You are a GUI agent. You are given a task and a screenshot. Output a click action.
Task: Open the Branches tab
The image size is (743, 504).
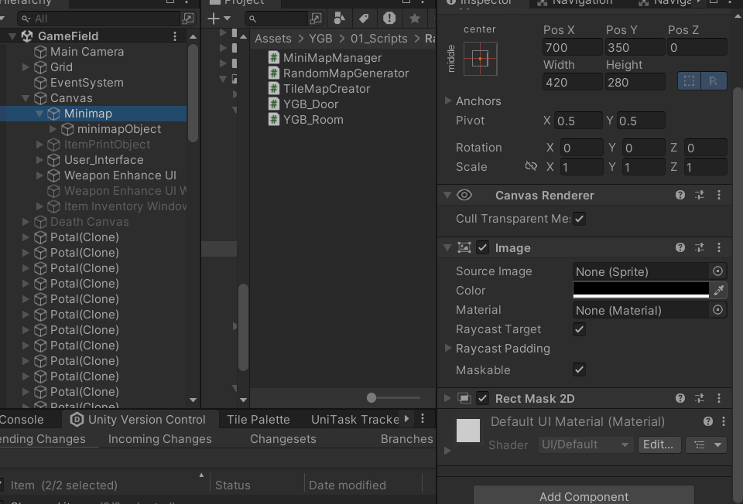click(406, 439)
